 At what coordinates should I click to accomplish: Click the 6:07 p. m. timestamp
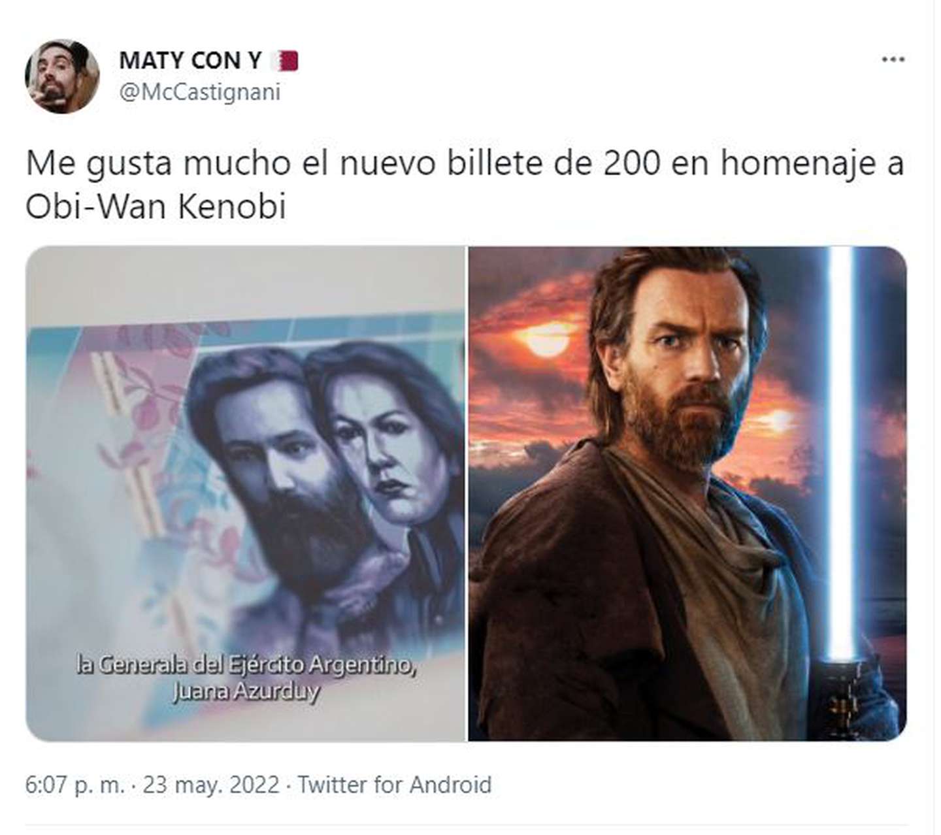click(74, 785)
